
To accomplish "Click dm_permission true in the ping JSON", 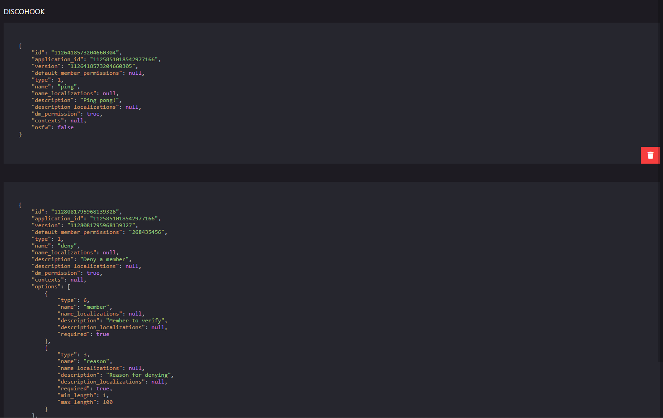I will click(x=93, y=113).
